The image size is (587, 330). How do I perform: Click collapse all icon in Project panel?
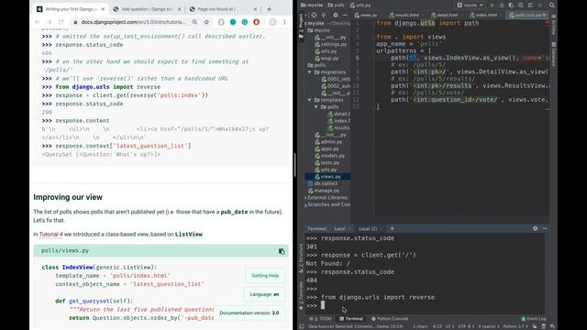pyautogui.click(x=324, y=16)
